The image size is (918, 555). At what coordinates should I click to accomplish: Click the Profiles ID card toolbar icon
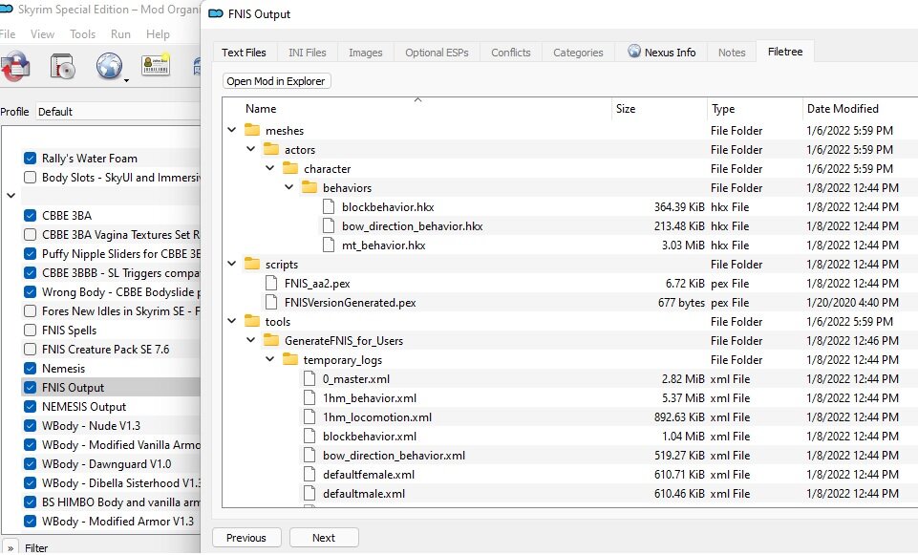pos(156,64)
